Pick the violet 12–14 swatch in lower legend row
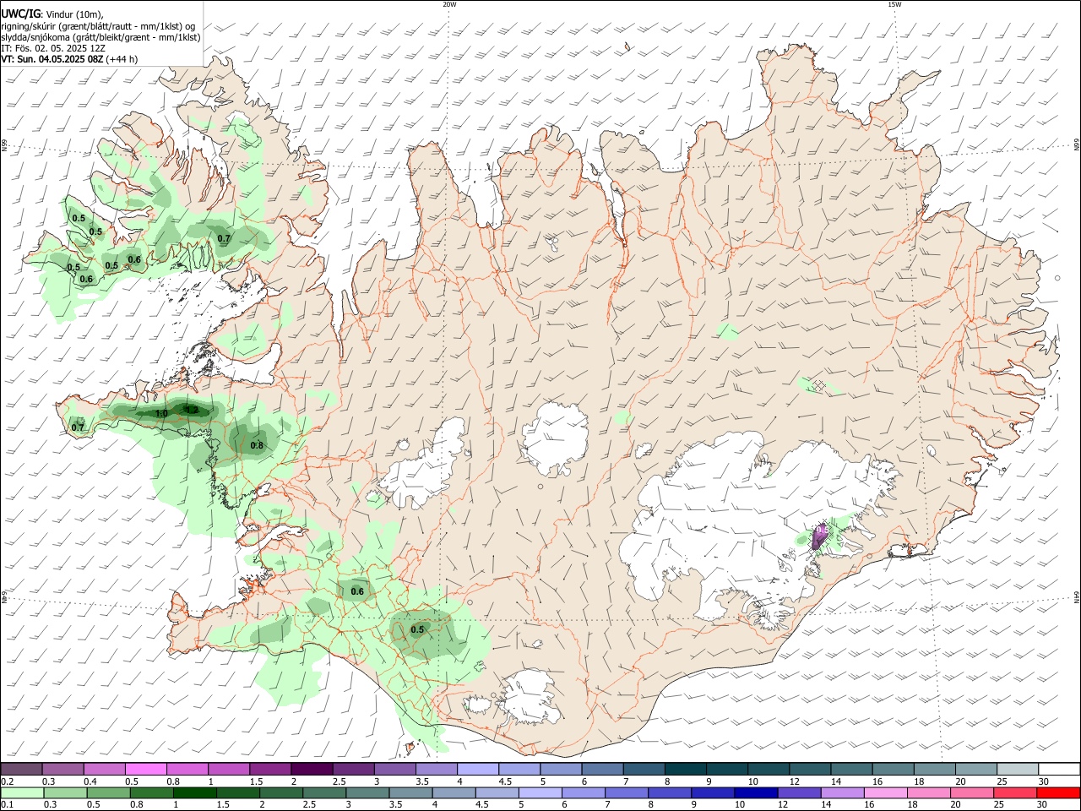The width and height of the screenshot is (1081, 811). [x=799, y=792]
